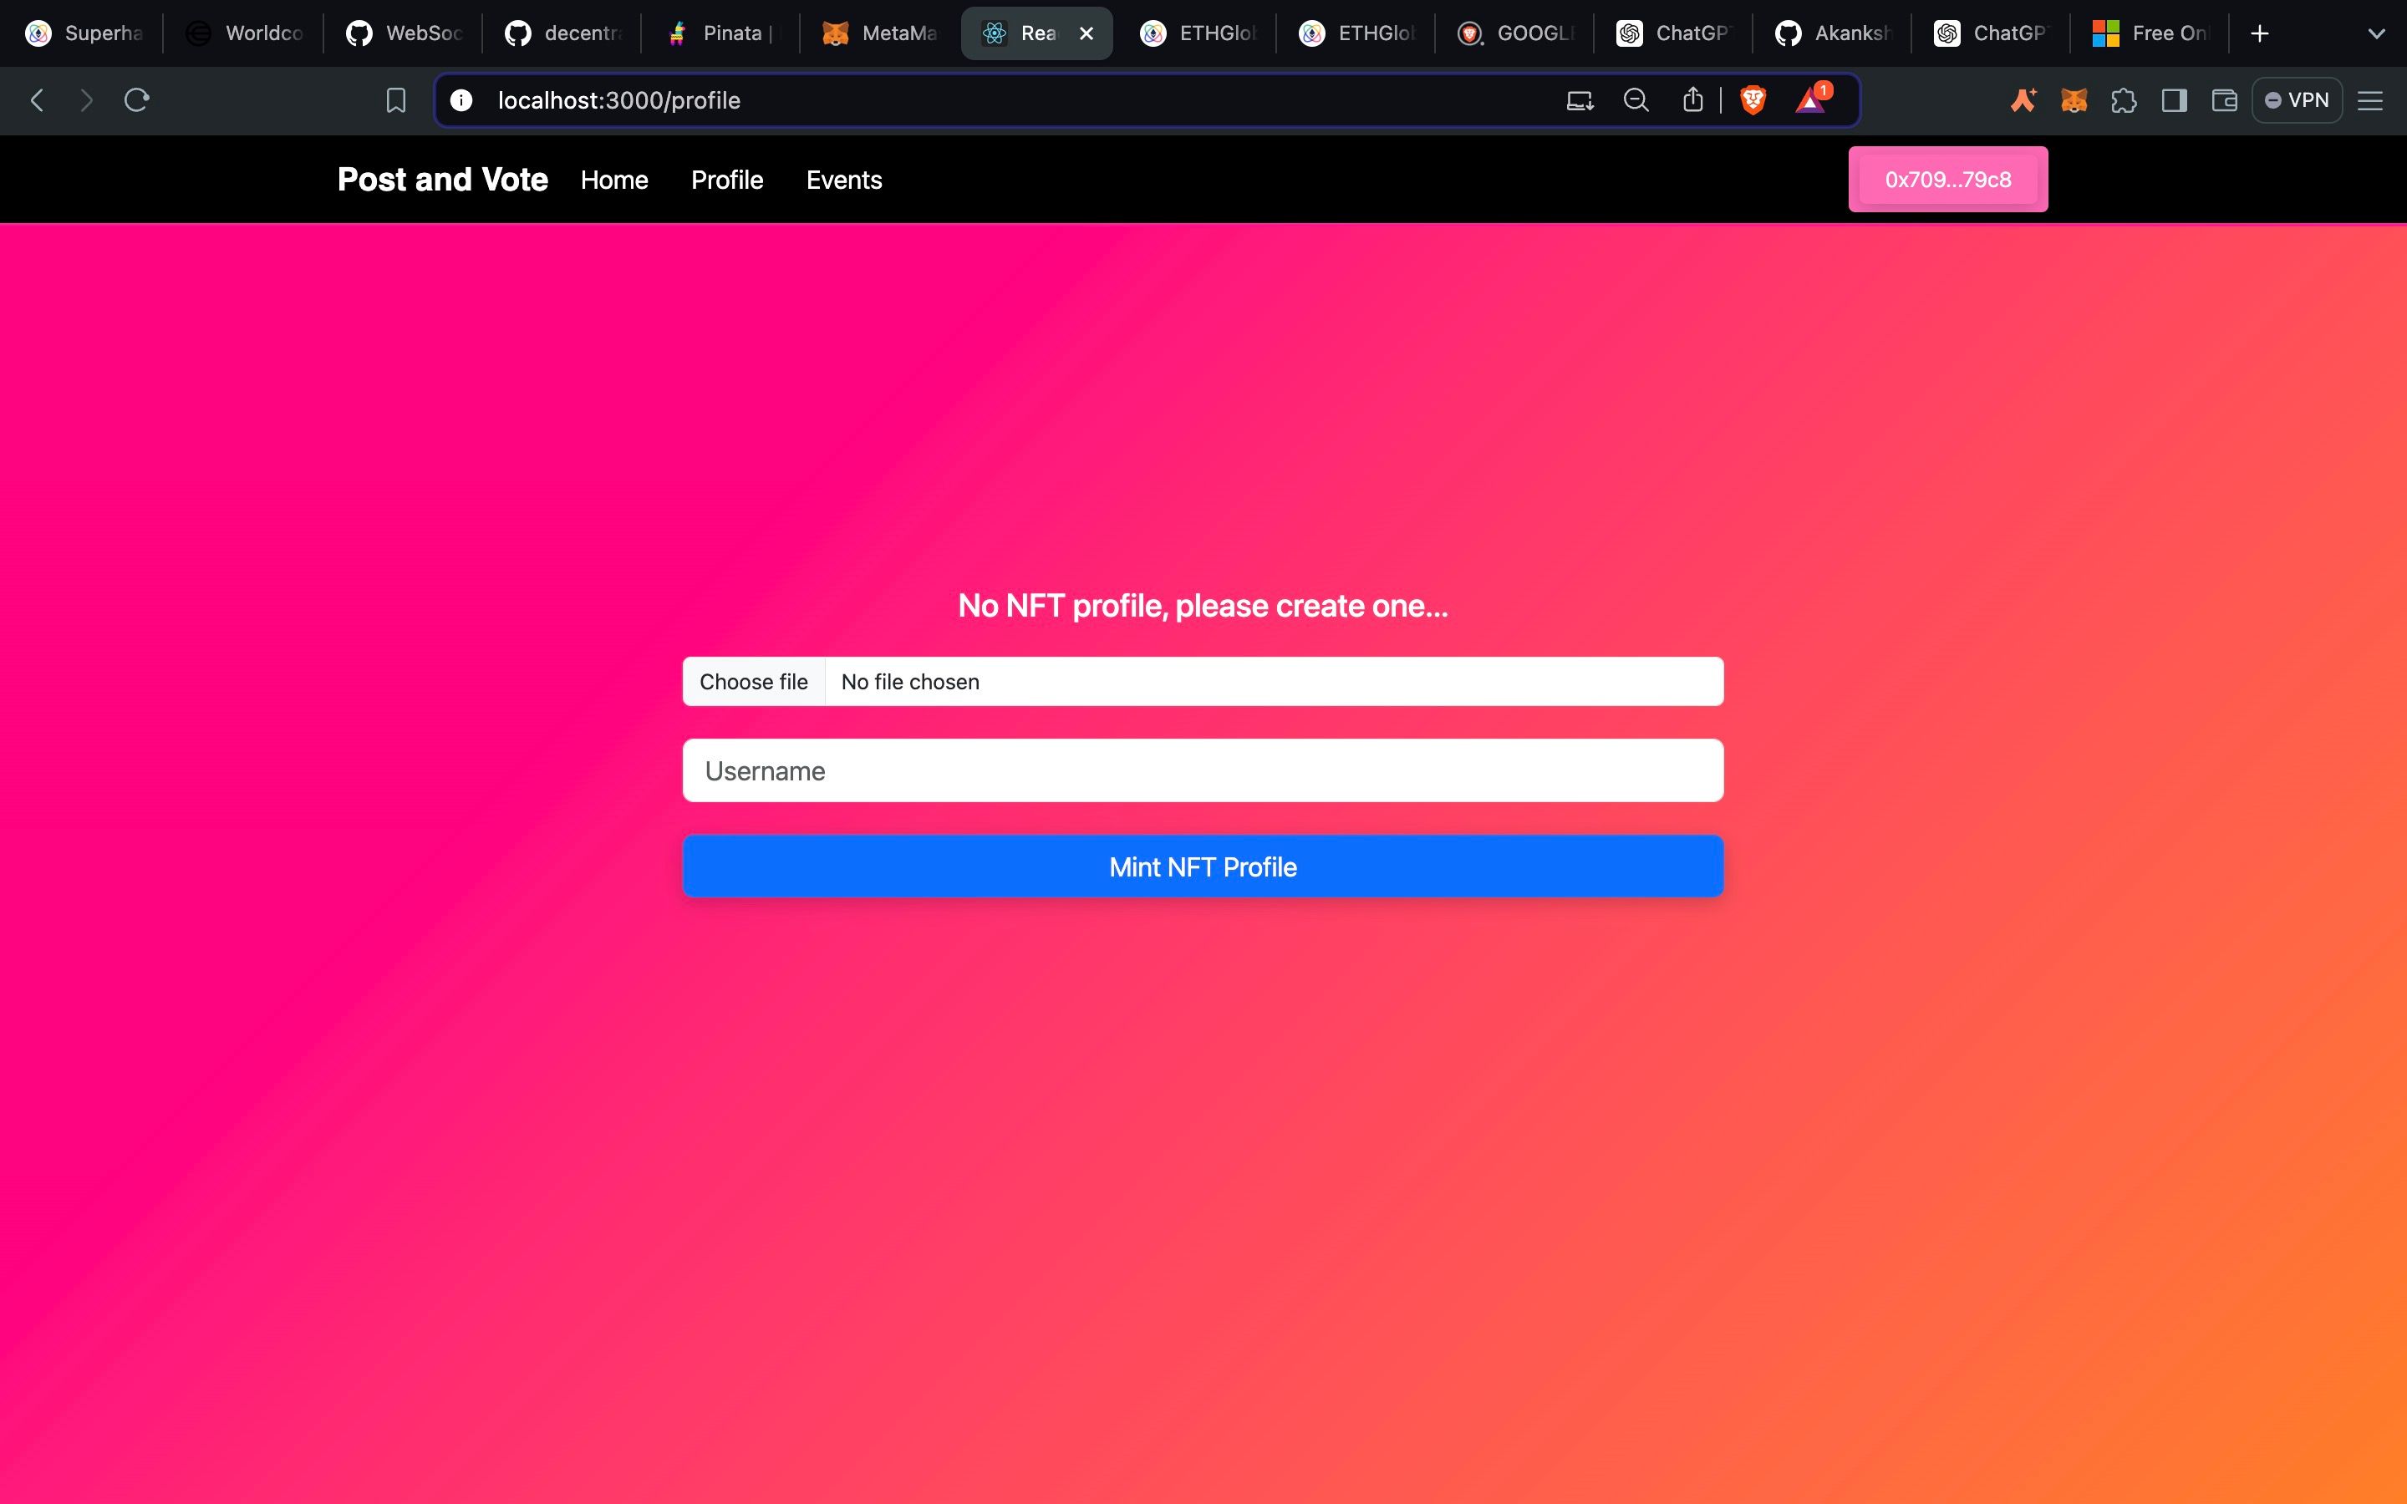Click the Brave Shield icon in address bar
The height and width of the screenshot is (1504, 2407).
1755,100
